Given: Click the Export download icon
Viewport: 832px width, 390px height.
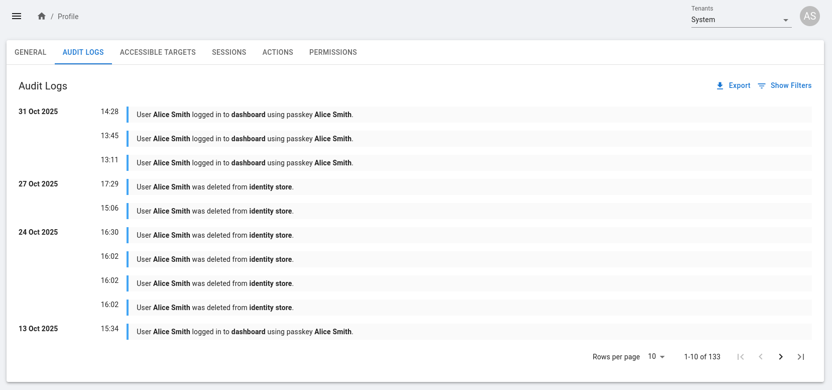Looking at the screenshot, I should click(720, 86).
